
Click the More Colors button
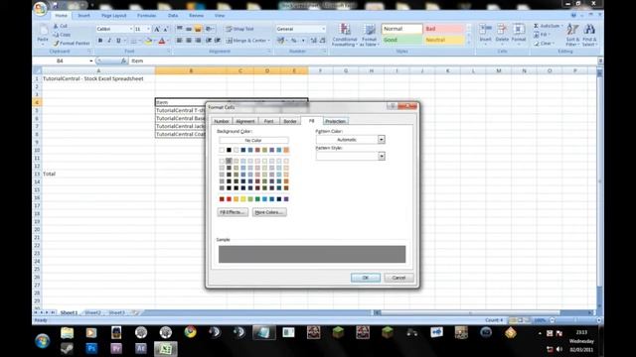point(269,212)
